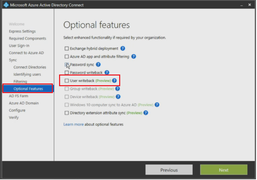Open help for Windows 10 computer sync
257x180 pixels.
click(157, 105)
